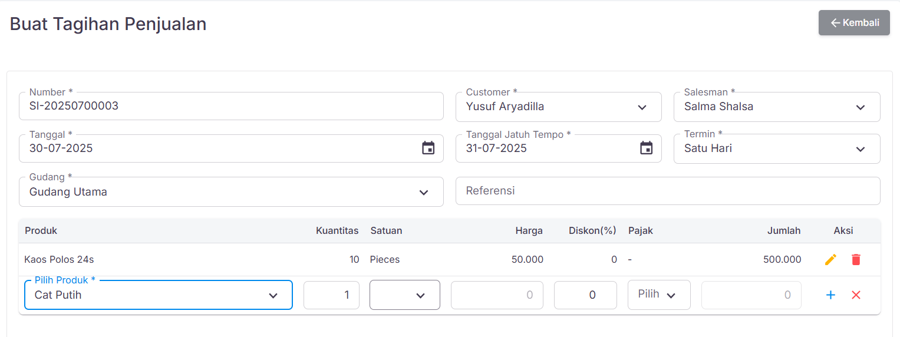Expand the Termin dropdown
This screenshot has height=337, width=900.
click(860, 149)
